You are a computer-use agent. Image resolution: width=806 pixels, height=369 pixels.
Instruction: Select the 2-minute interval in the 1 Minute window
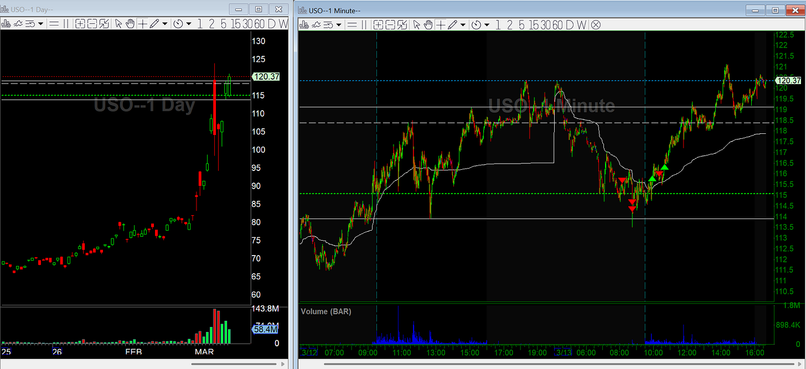coord(509,24)
